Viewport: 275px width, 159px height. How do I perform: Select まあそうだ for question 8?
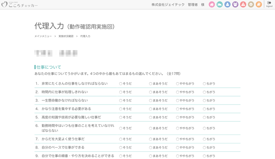(151, 148)
